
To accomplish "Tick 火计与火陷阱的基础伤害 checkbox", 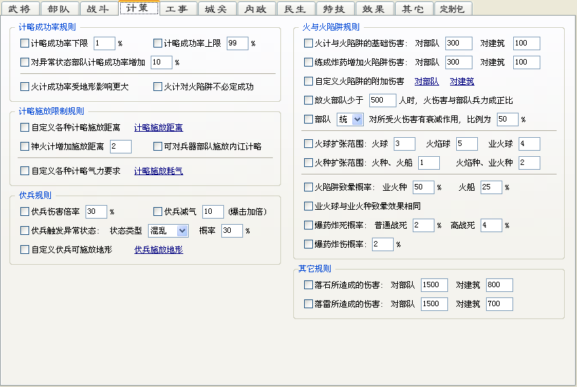I will (x=308, y=43).
